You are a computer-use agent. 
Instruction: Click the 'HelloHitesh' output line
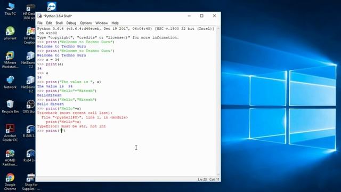(49, 95)
